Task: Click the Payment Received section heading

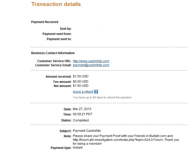Action: (45, 22)
